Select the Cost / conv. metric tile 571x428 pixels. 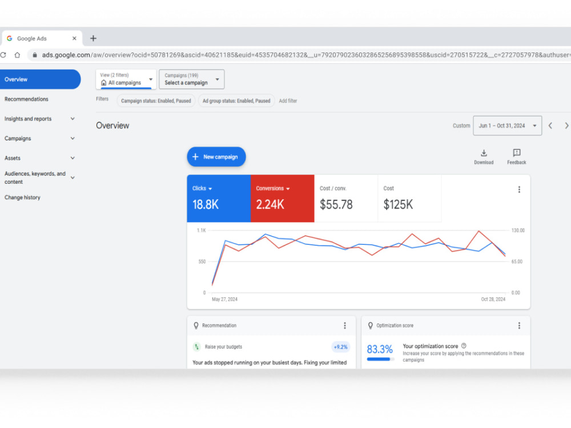[346, 199]
